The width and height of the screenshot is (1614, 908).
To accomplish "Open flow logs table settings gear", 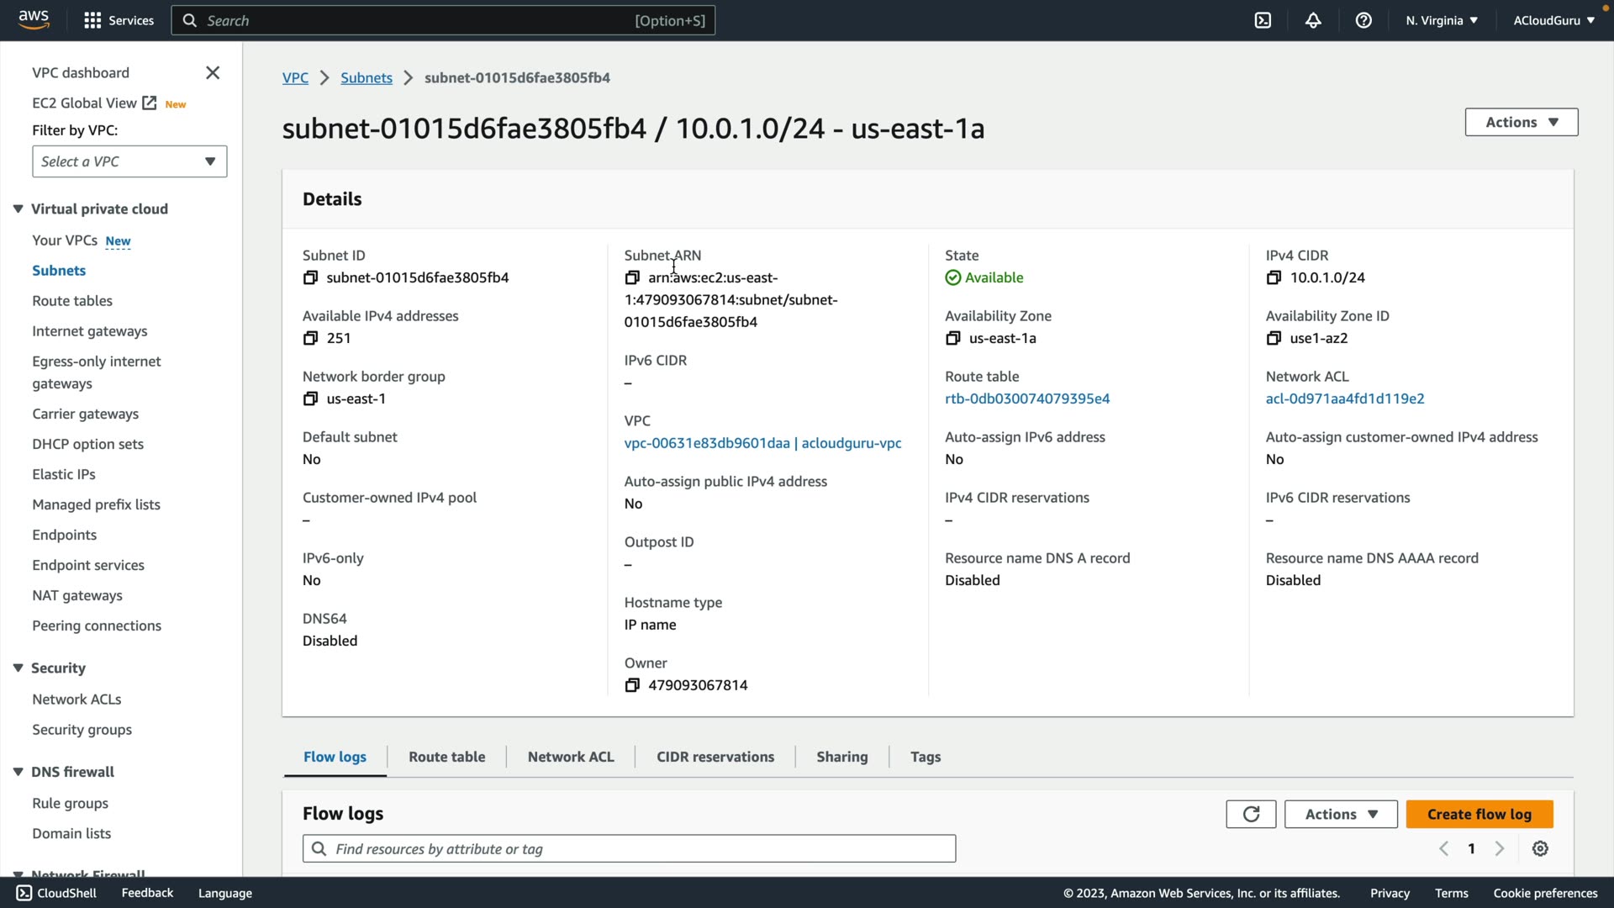I will click(x=1540, y=848).
